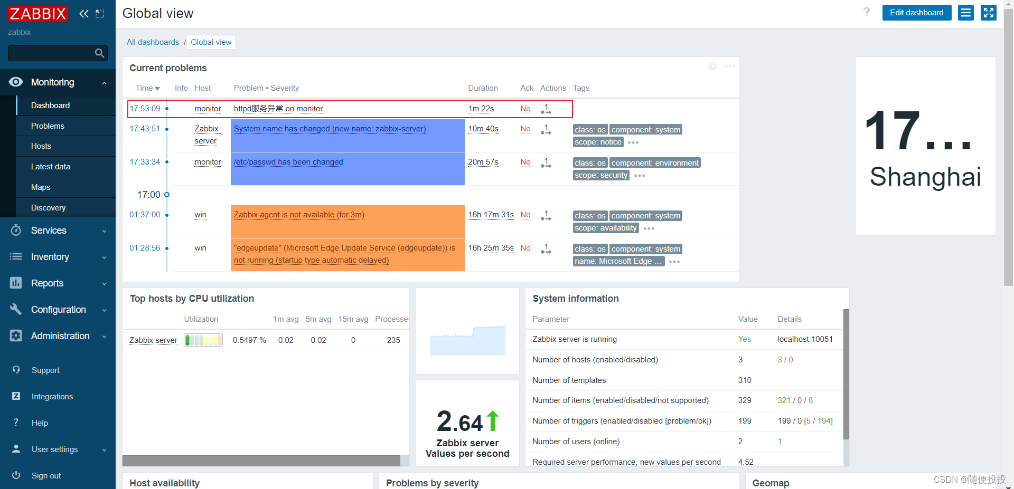The height and width of the screenshot is (489, 1014).
Task: Click the Services clock icon
Action: 16,230
